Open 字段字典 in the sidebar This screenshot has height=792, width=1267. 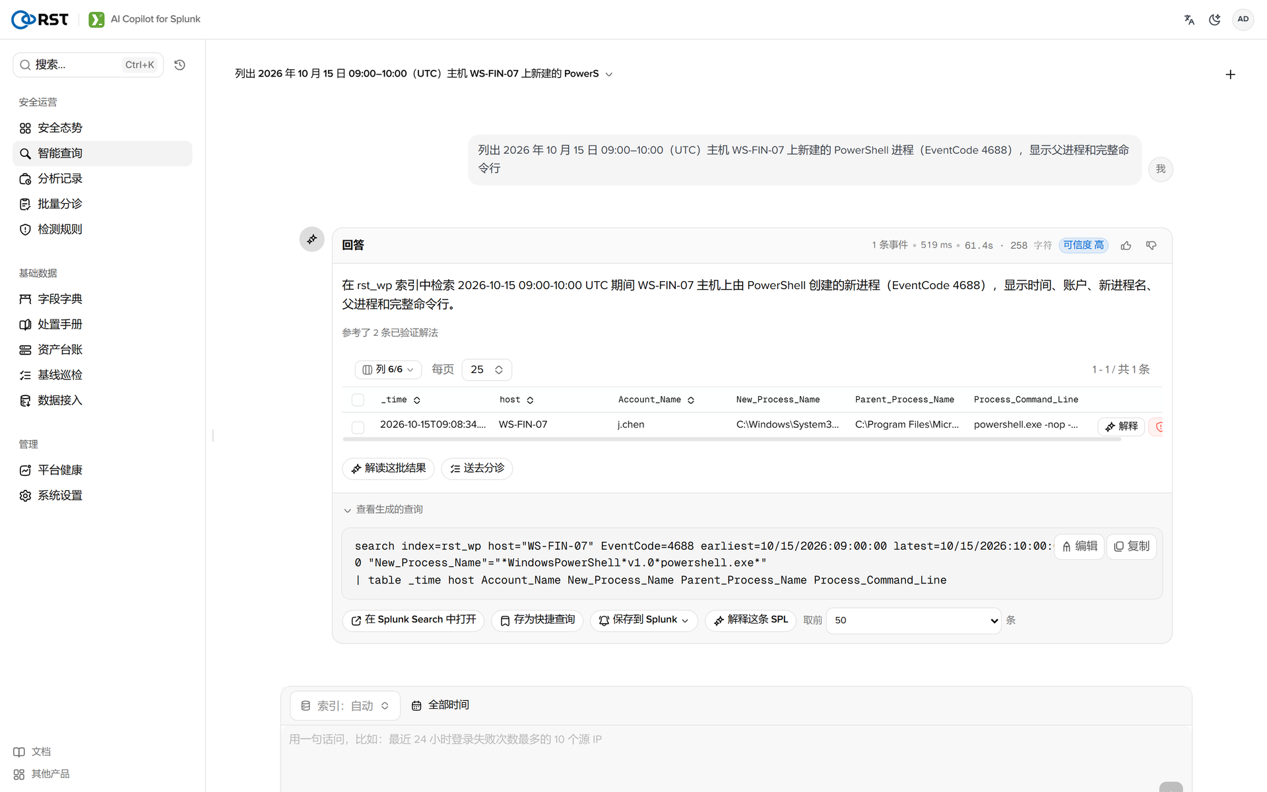(x=102, y=300)
